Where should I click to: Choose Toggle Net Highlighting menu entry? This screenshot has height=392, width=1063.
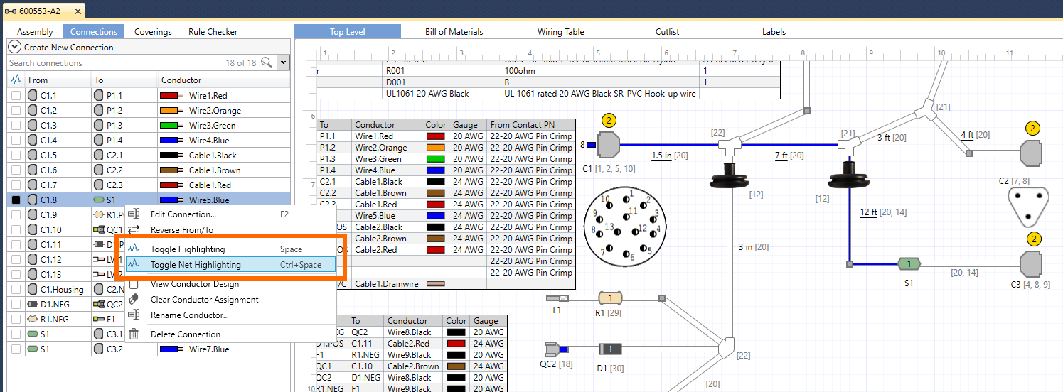pos(230,264)
